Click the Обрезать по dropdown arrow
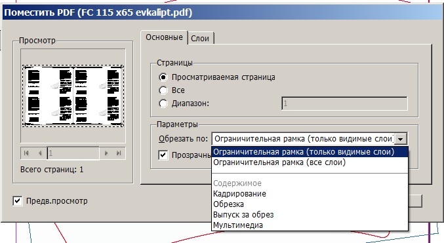The width and height of the screenshot is (444, 243). [401, 139]
